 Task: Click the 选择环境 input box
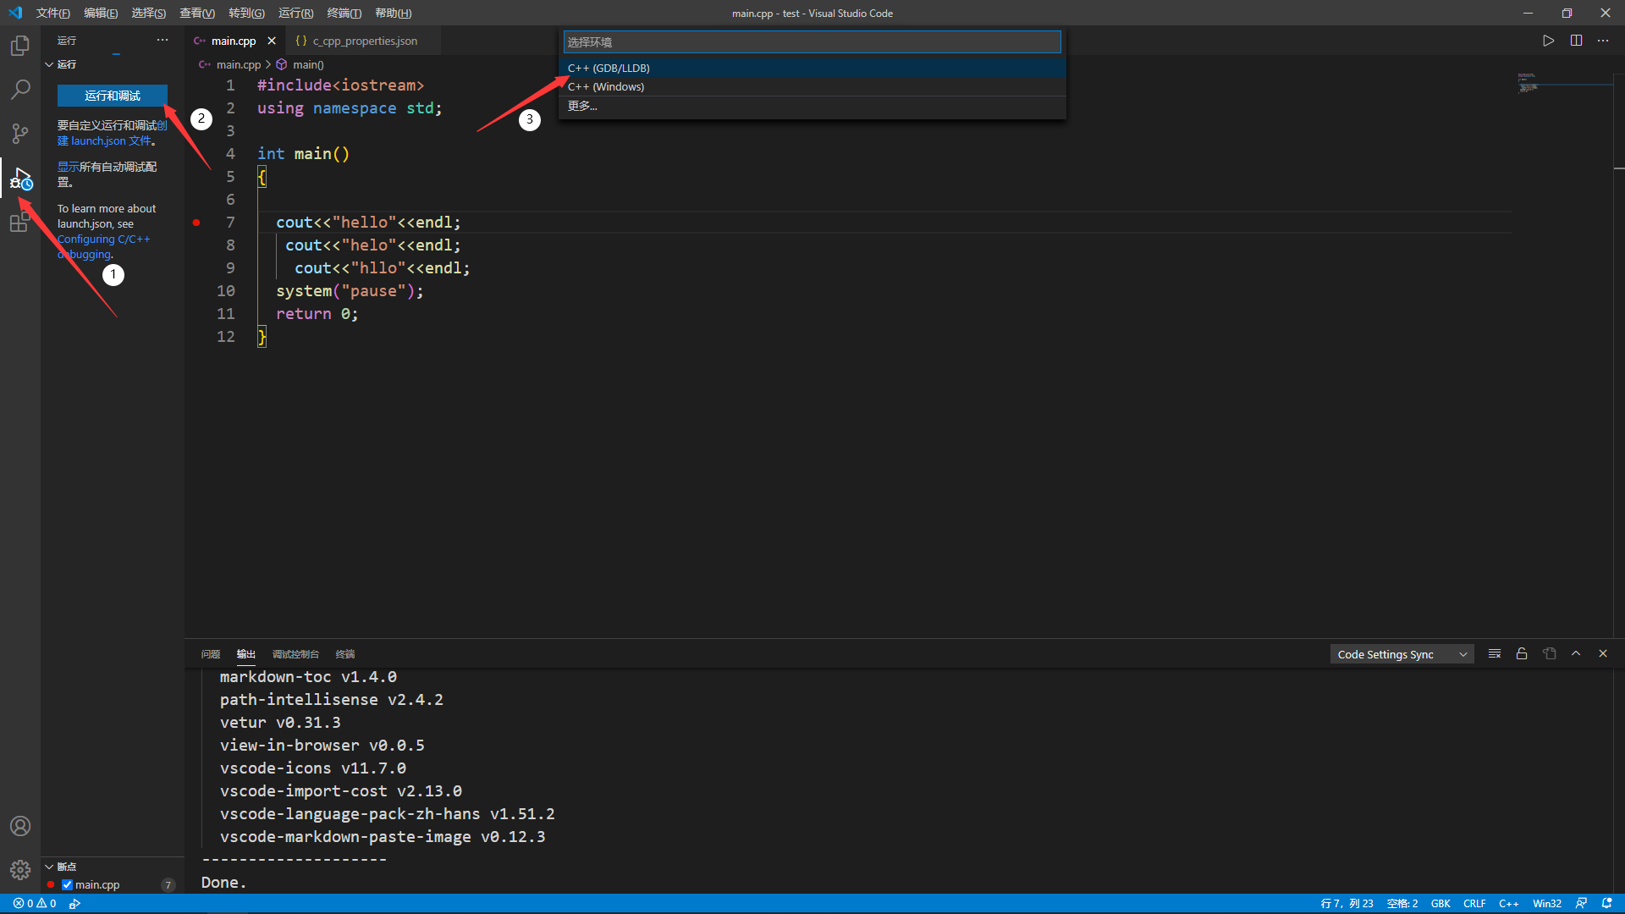point(812,42)
